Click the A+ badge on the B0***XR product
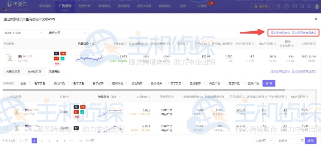 coord(56,59)
